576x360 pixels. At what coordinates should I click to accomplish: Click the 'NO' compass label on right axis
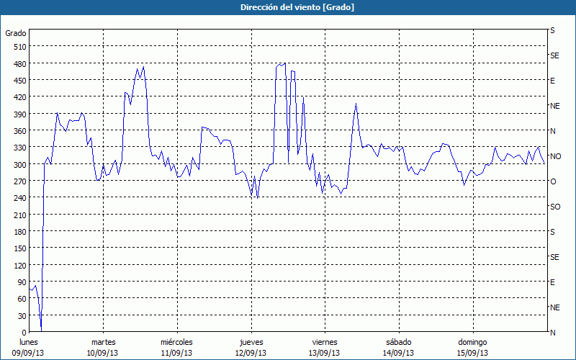pyautogui.click(x=555, y=156)
